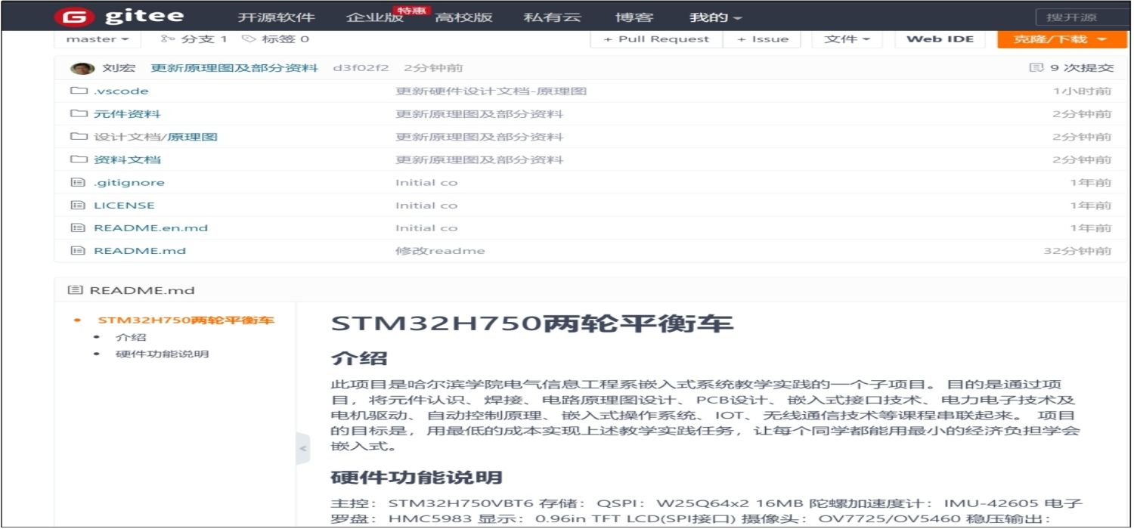Click the .vscode folder icon

click(x=79, y=91)
